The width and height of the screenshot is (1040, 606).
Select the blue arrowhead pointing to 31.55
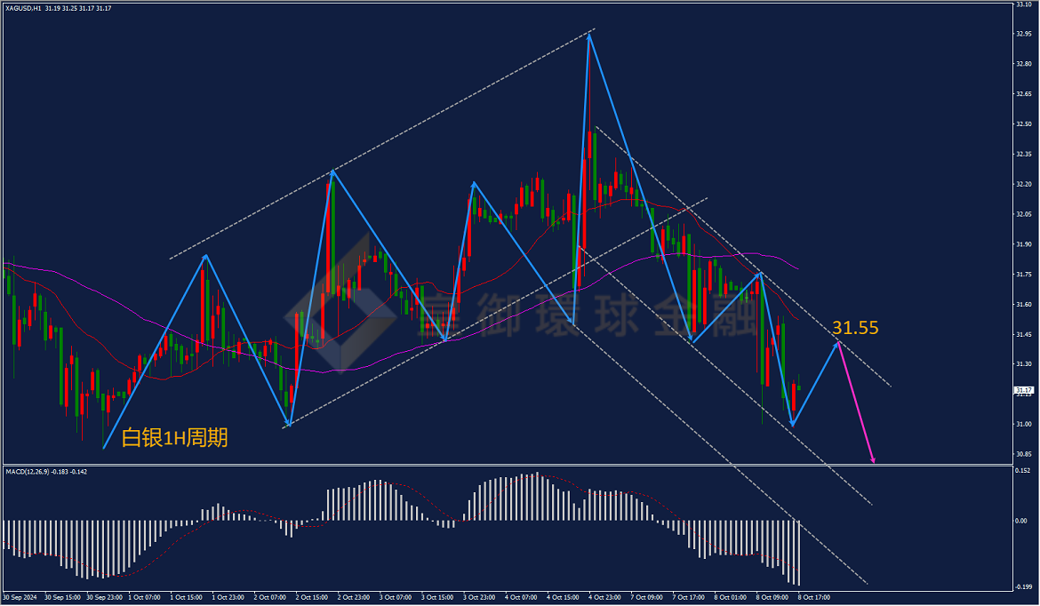(836, 344)
